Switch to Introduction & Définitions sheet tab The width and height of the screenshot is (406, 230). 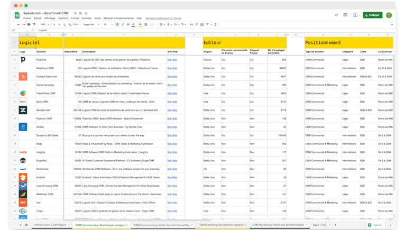(51, 225)
